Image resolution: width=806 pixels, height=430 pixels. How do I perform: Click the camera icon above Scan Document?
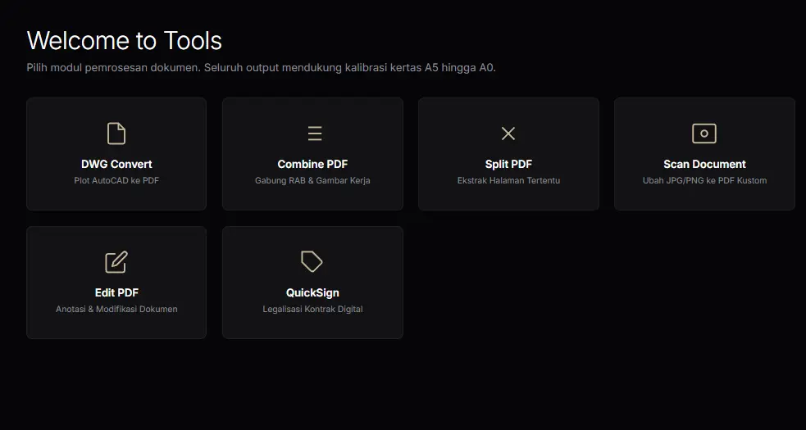coord(704,134)
